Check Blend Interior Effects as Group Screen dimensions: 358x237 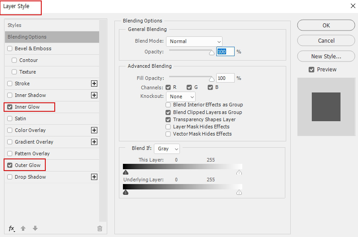point(168,105)
